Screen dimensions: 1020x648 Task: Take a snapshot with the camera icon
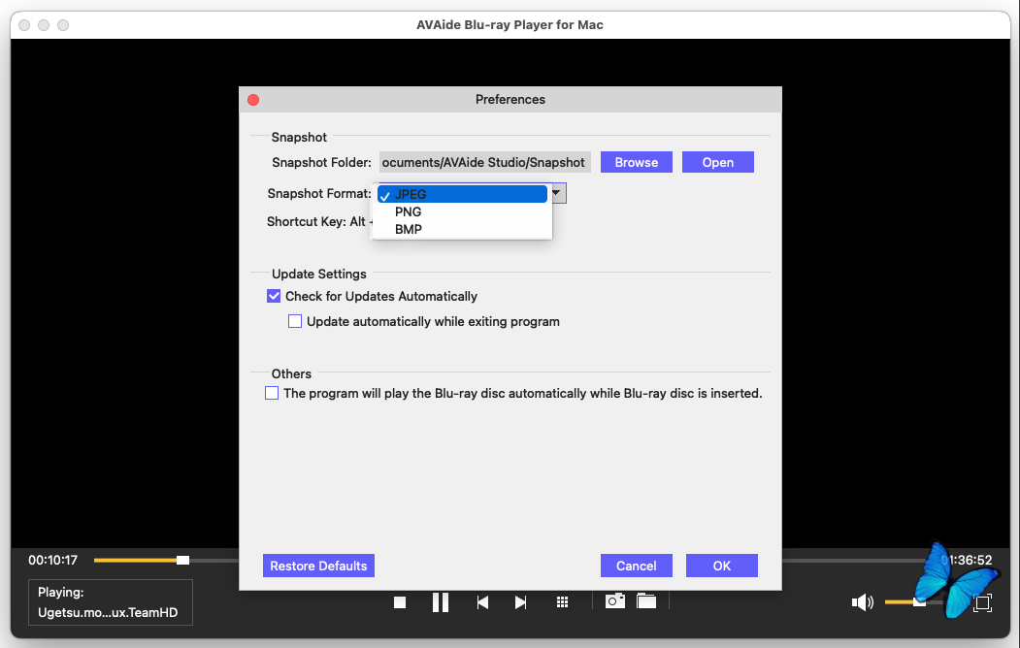coord(615,601)
